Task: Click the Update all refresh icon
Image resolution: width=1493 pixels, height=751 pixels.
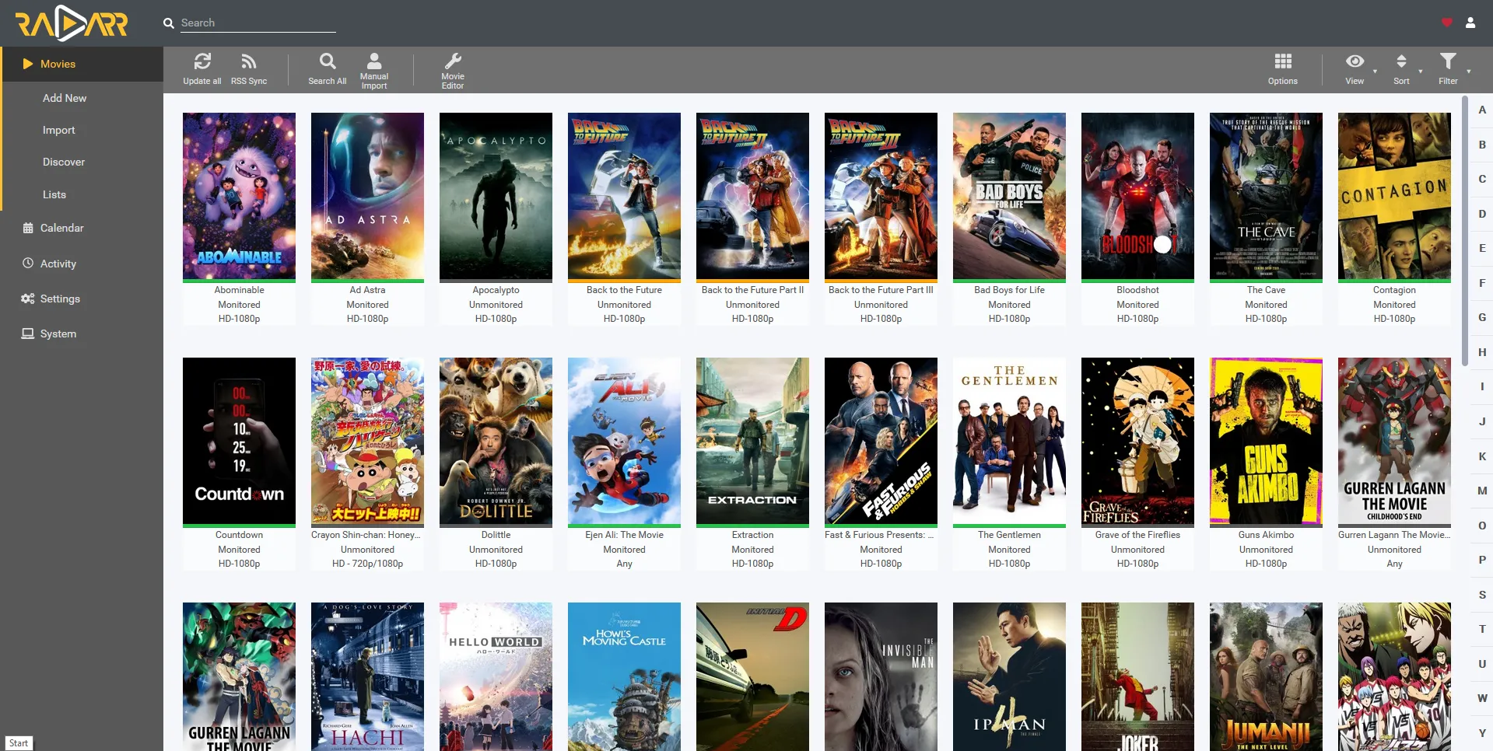Action: coord(202,62)
